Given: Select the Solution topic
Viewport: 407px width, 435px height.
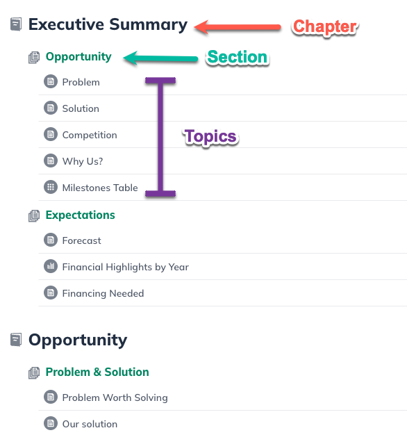Looking at the screenshot, I should [x=81, y=108].
